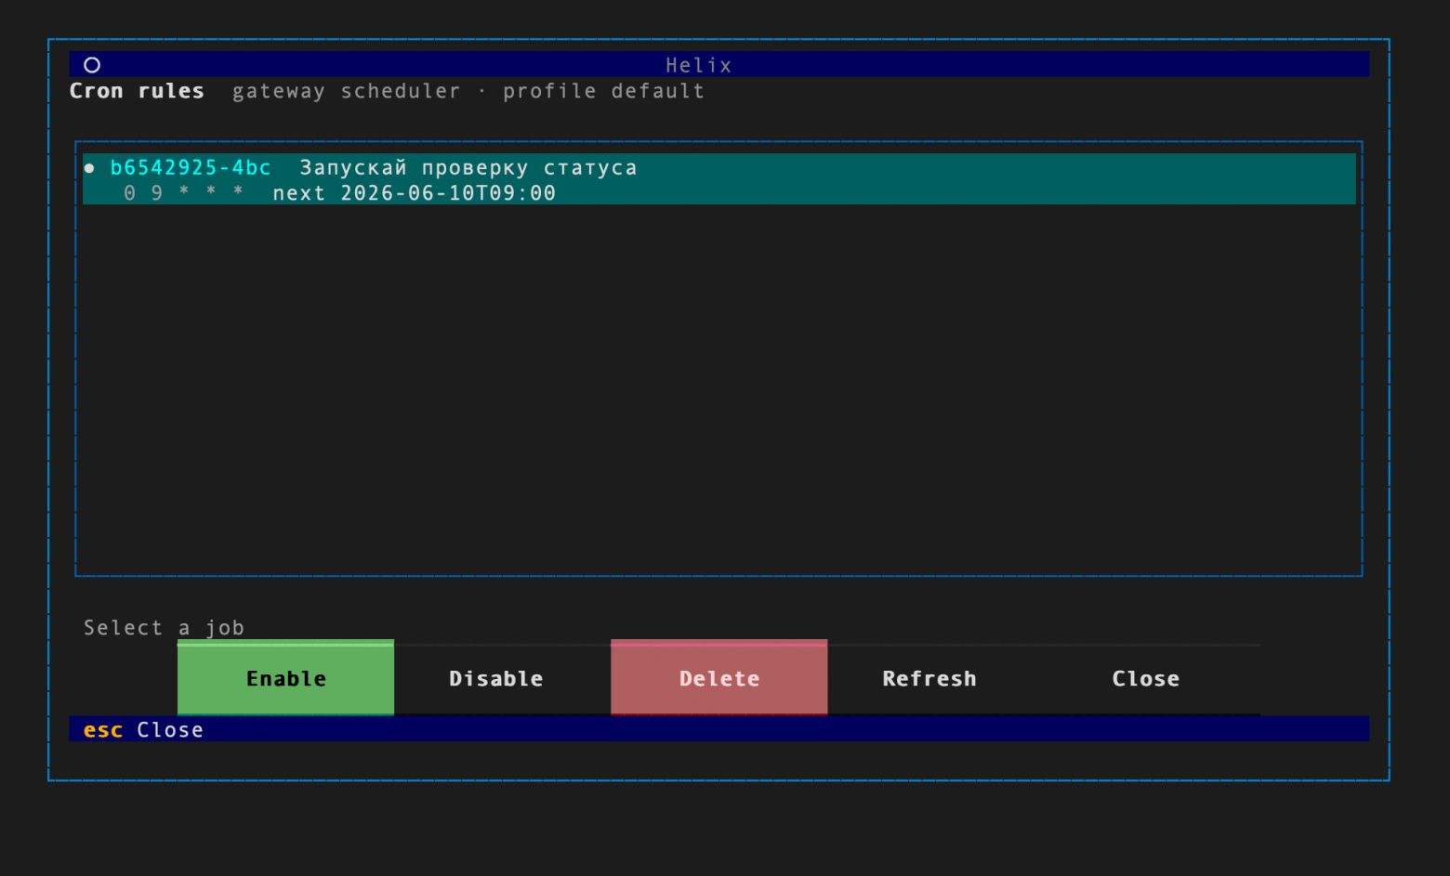Click the circle icon in Helix title bar
The image size is (1450, 876).
point(92,65)
